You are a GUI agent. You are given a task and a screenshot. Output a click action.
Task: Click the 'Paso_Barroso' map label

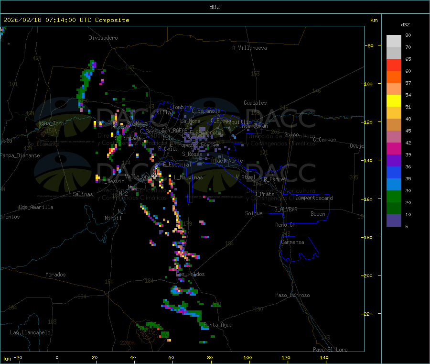292,295
